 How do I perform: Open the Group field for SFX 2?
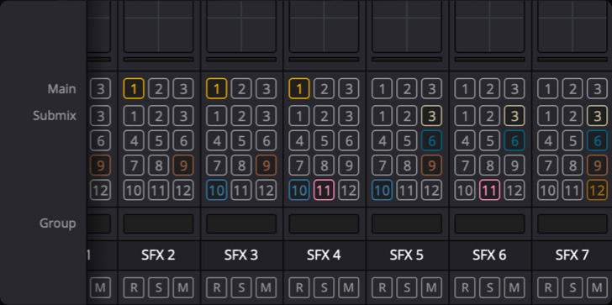click(x=158, y=223)
